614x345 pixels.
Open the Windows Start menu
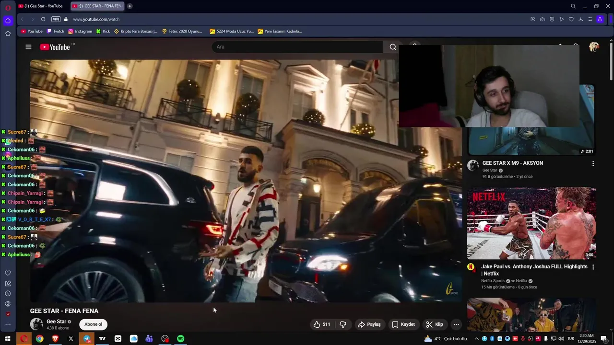(x=8, y=339)
